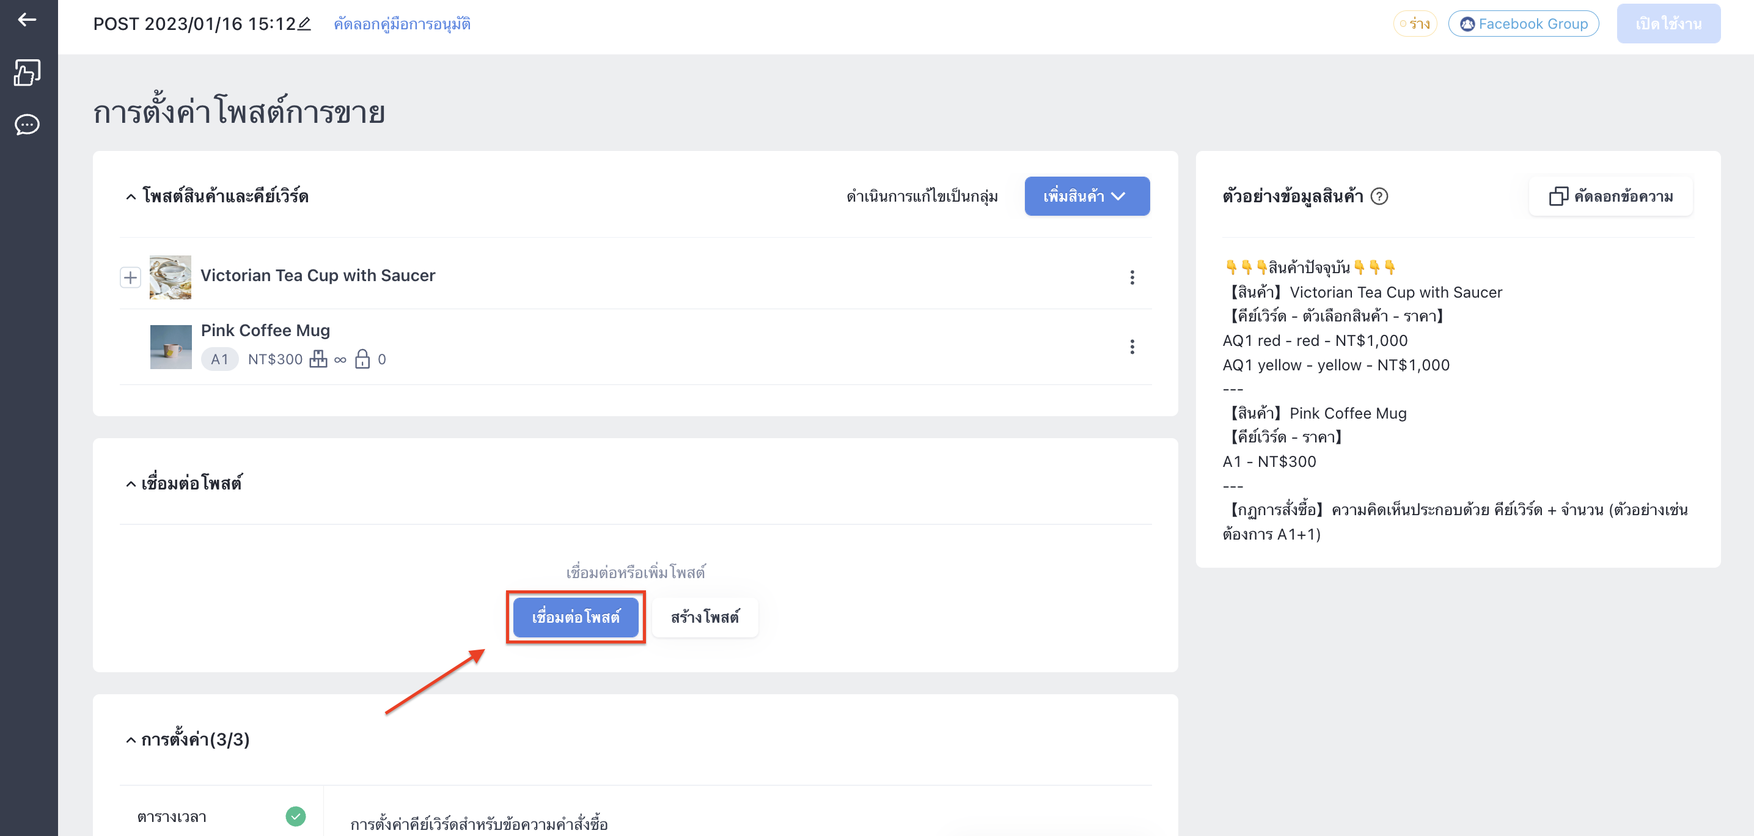Click the Pink Coffee Mug thumbnail
The image size is (1754, 836).
click(171, 346)
